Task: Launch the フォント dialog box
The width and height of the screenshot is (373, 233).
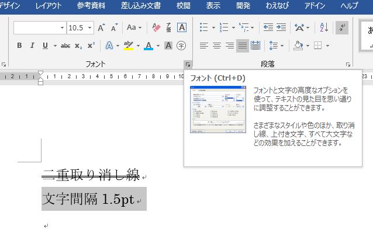Action: 188,64
